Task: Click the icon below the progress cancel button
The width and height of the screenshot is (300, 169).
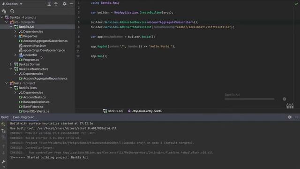Action: pyautogui.click(x=290, y=106)
